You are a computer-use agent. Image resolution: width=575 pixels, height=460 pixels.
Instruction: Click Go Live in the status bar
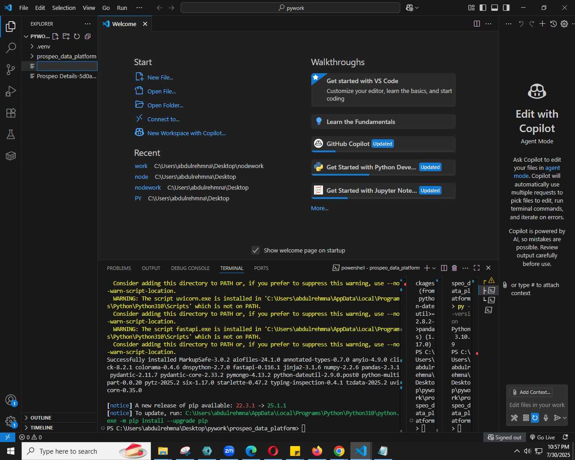(x=542, y=437)
